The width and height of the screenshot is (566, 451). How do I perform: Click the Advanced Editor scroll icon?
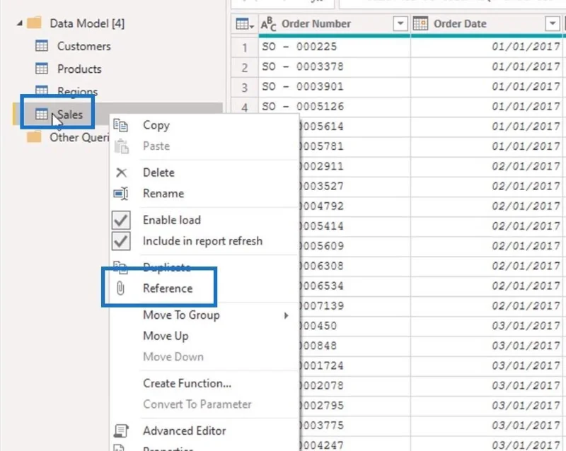(121, 430)
